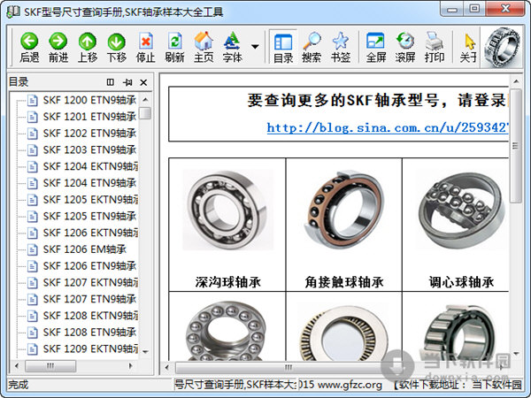Click the 调心球轴承 label text
Screen dimensions: 531x398
(x=461, y=282)
